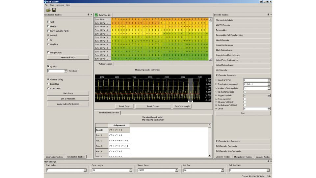Toggle the TableView #0 green checkmark
This screenshot has width=316, height=178.
click(x=96, y=15)
